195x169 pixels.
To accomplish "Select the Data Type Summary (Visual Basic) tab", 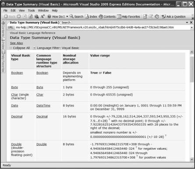I will tap(35, 23).
